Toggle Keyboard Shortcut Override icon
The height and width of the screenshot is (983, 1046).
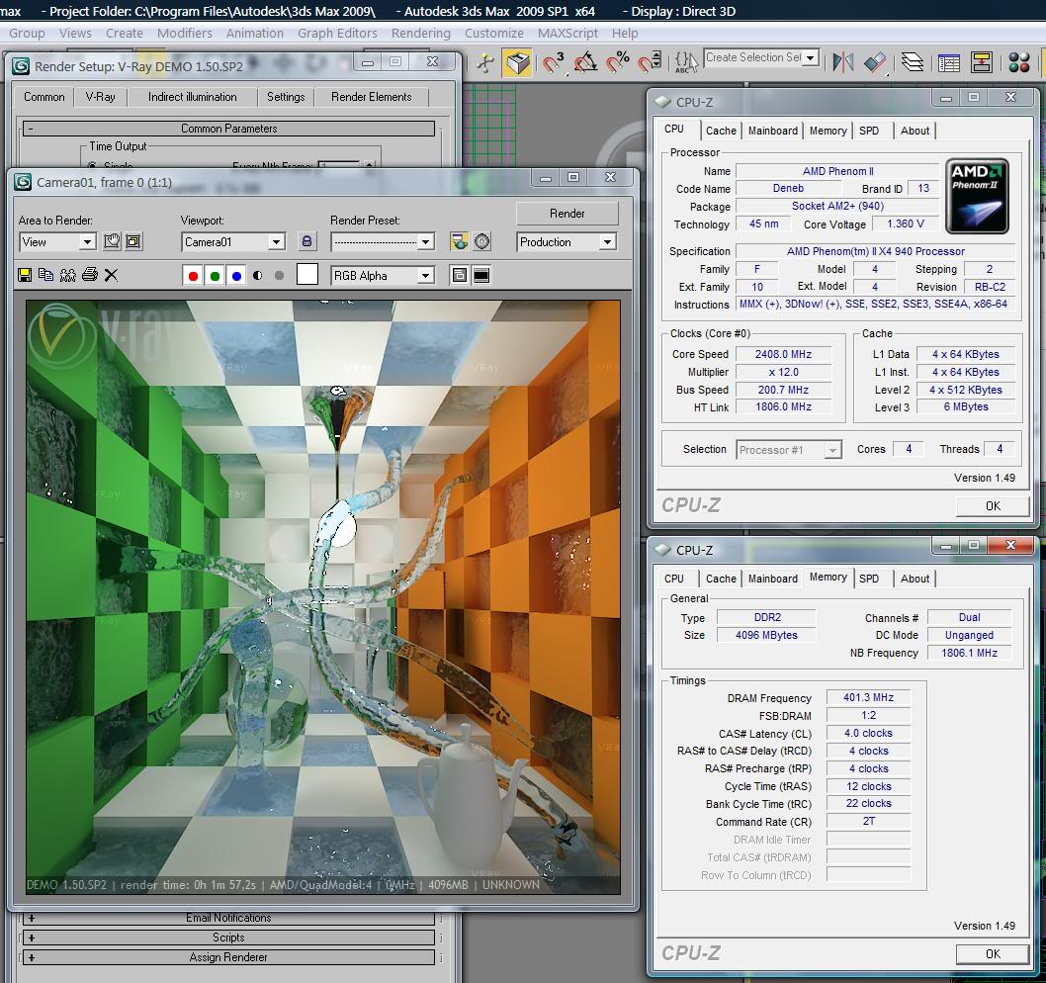[x=518, y=62]
